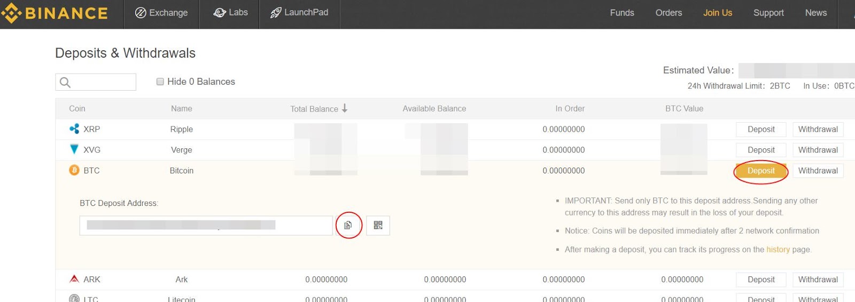Click the LTC Litecoin coin icon
Screen dimensions: 855x302
pyautogui.click(x=74, y=299)
